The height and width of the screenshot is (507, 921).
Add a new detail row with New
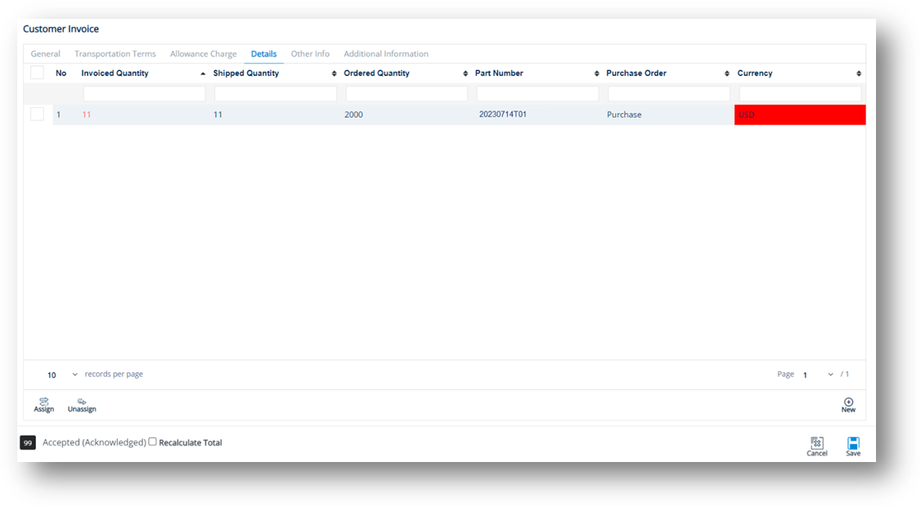848,405
